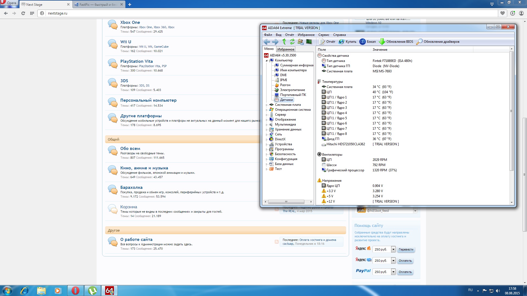This screenshot has height=296, width=527.
Task: Open the Файл menu in AIDA64
Action: click(268, 35)
